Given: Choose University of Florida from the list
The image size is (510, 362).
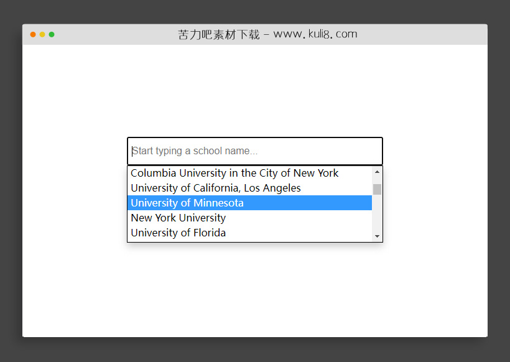Looking at the screenshot, I should pos(178,233).
